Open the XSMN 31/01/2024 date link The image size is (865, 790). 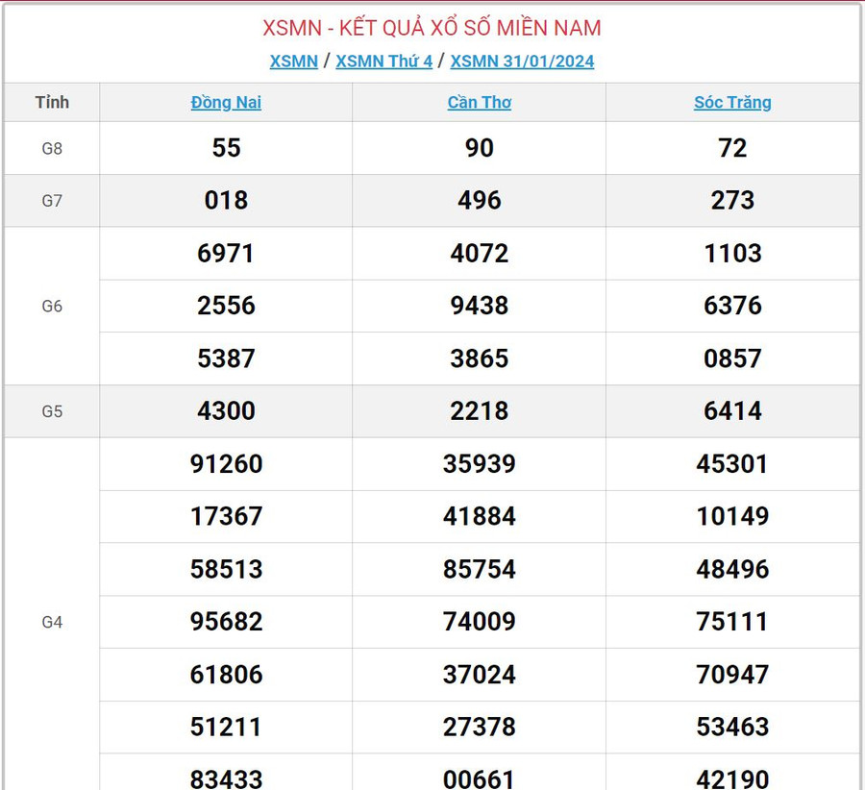(x=522, y=62)
